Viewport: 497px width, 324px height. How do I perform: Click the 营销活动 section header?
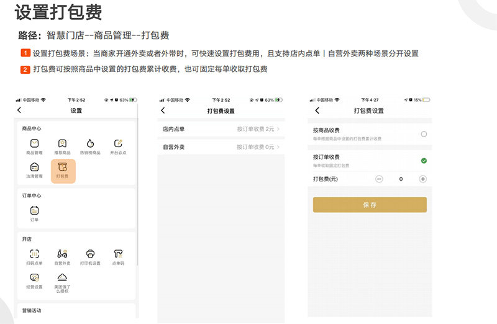click(x=32, y=310)
